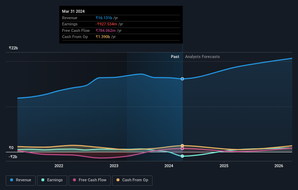Toggle the Earnings series in the legend

pos(52,180)
